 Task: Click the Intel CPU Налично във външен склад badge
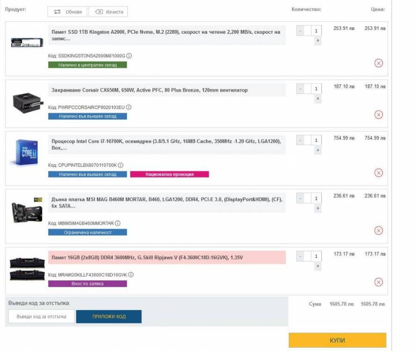point(88,174)
